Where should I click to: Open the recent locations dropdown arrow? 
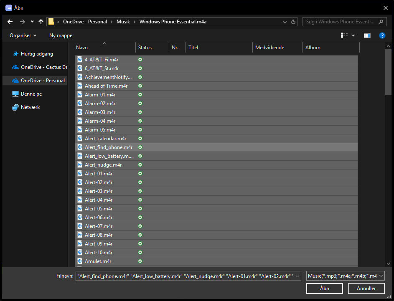pyautogui.click(x=32, y=22)
